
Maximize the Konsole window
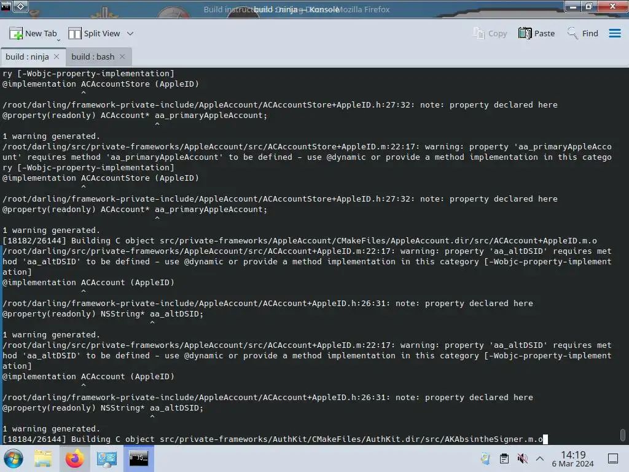589,6
